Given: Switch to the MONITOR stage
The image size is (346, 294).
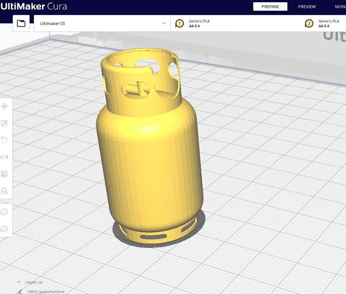Looking at the screenshot, I should coord(340,6).
